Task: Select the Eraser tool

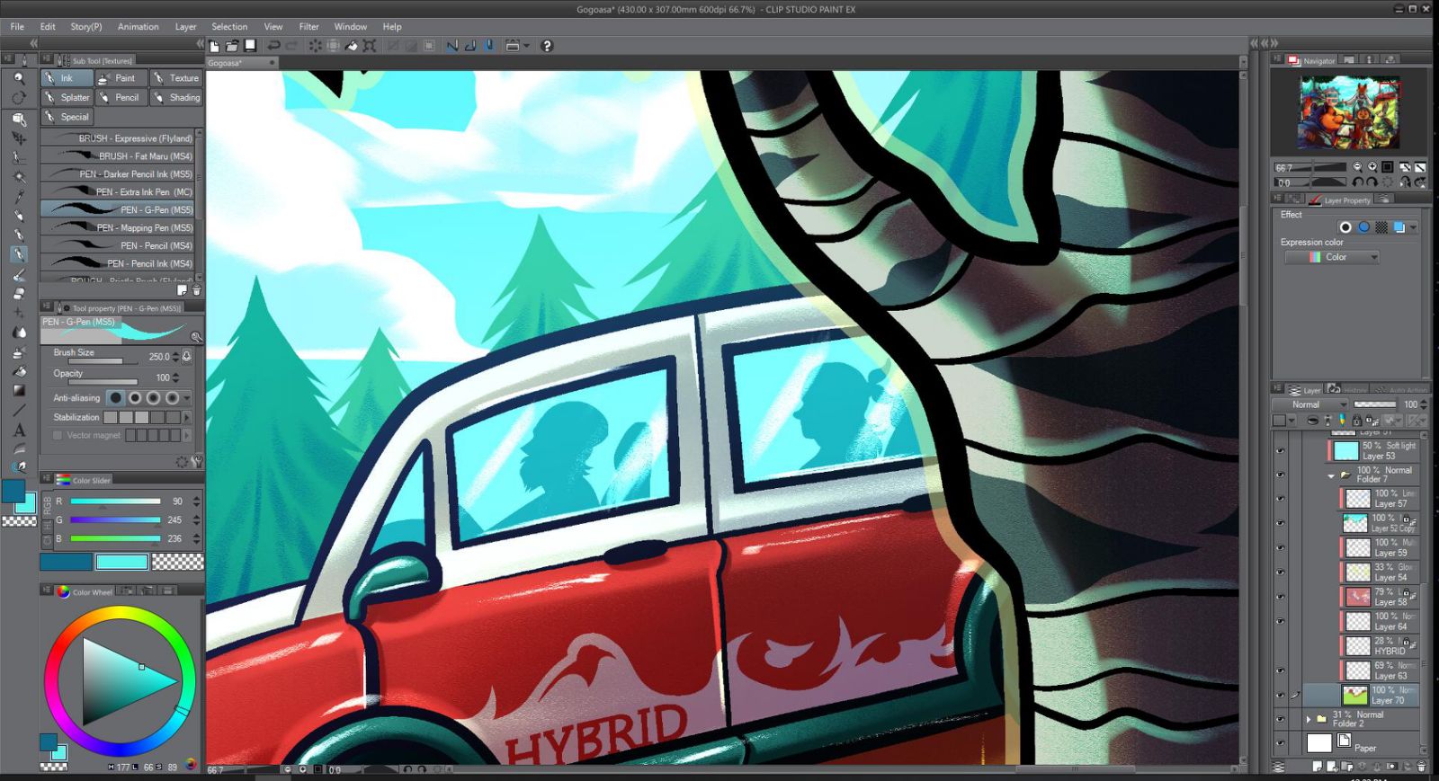Action: pyautogui.click(x=19, y=293)
